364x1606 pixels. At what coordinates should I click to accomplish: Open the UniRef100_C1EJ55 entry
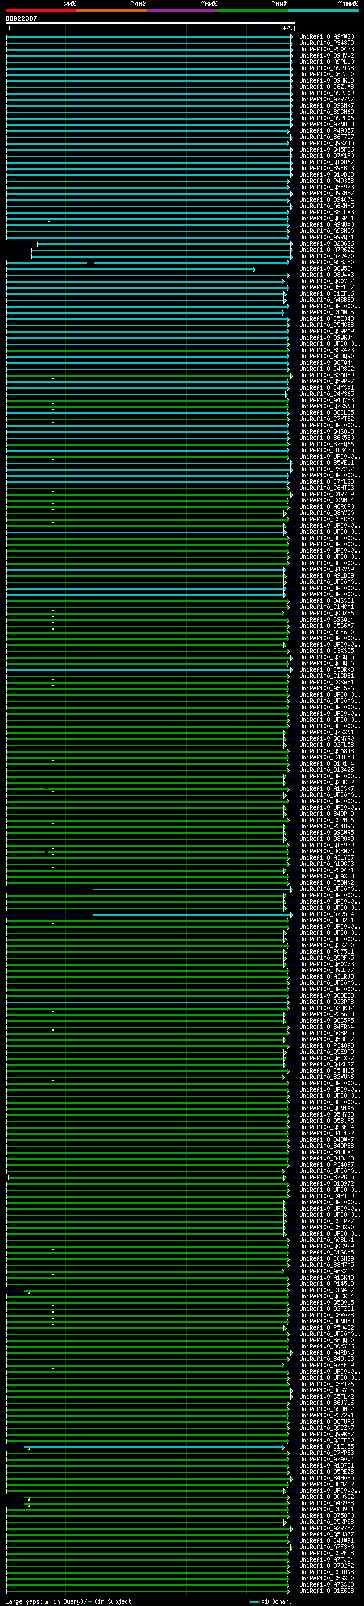point(326,1446)
